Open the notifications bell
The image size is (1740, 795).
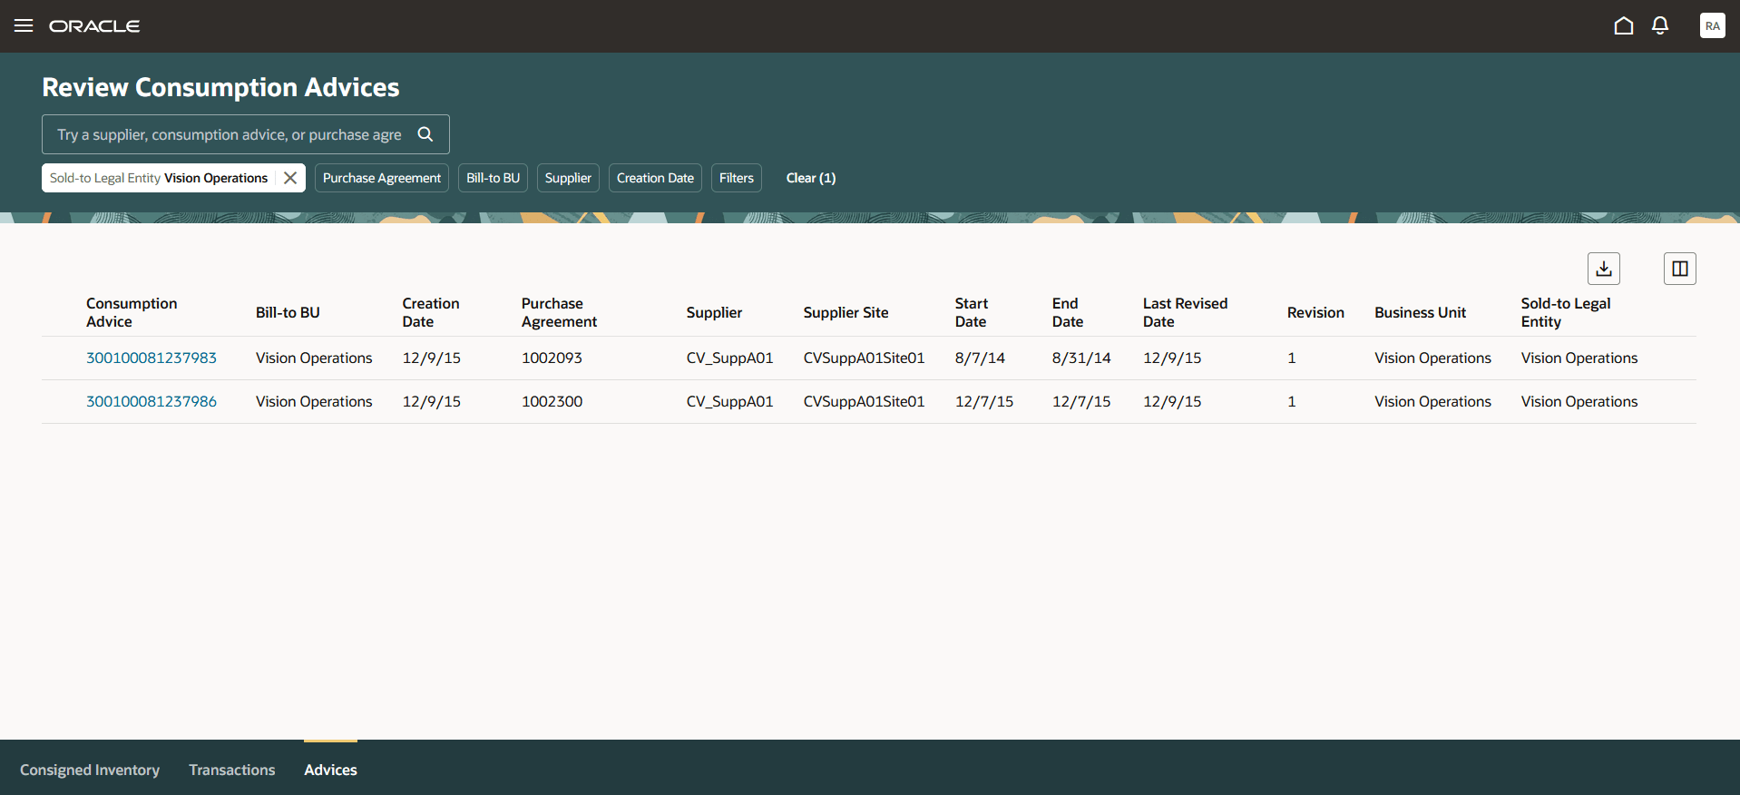coord(1659,25)
